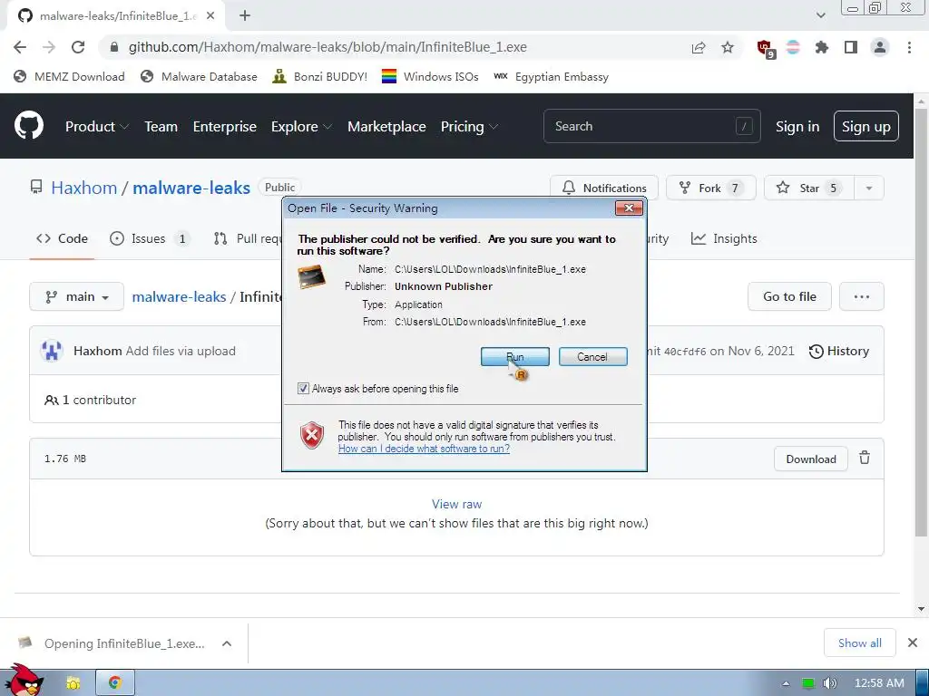Expand the InfiniteBlue_1.exe download options chevron
929x696 pixels.
click(x=227, y=643)
